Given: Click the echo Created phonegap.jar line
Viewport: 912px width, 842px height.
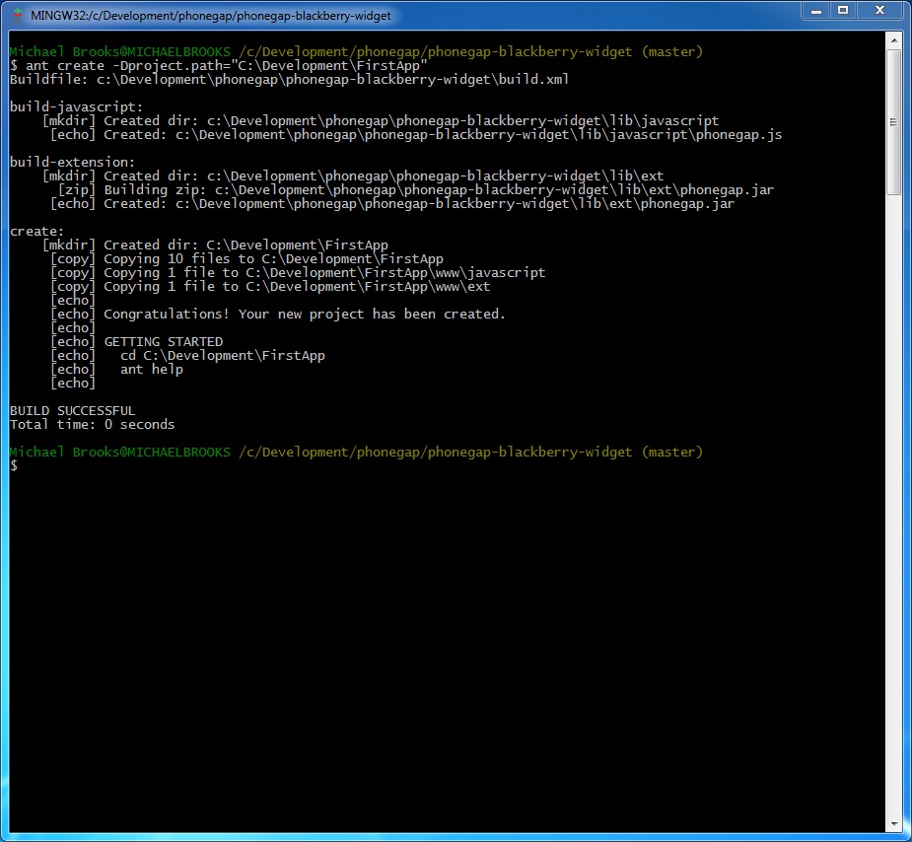Looking at the screenshot, I should pos(392,204).
